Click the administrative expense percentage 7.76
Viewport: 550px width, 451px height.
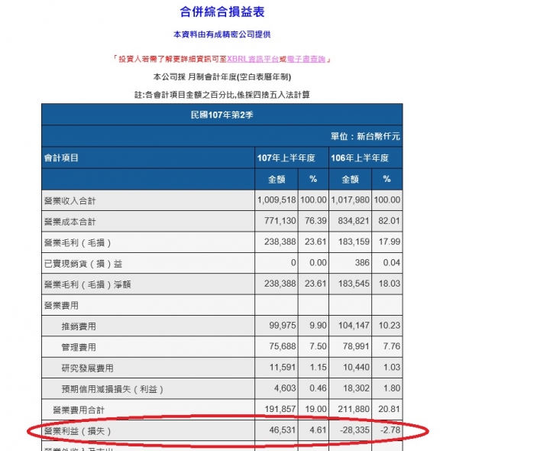(x=392, y=346)
